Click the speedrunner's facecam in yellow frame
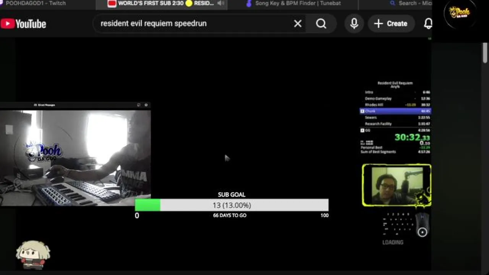The width and height of the screenshot is (489, 275). [x=397, y=186]
